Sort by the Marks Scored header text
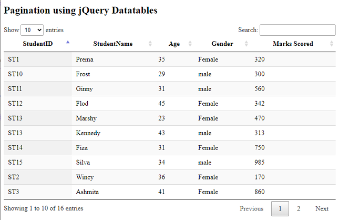 pos(293,44)
